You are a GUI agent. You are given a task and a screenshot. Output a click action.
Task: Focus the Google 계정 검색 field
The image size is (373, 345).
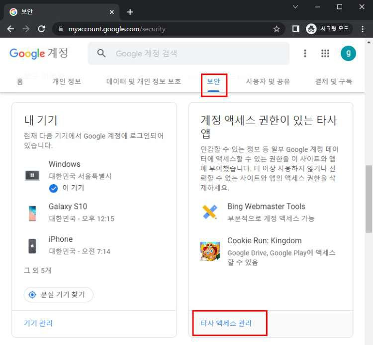click(x=188, y=54)
